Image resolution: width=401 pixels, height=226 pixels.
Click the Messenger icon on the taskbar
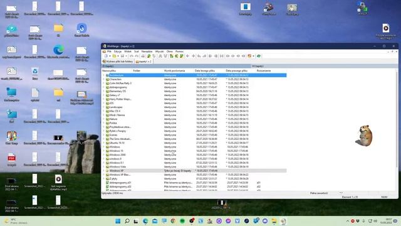tap(228, 221)
